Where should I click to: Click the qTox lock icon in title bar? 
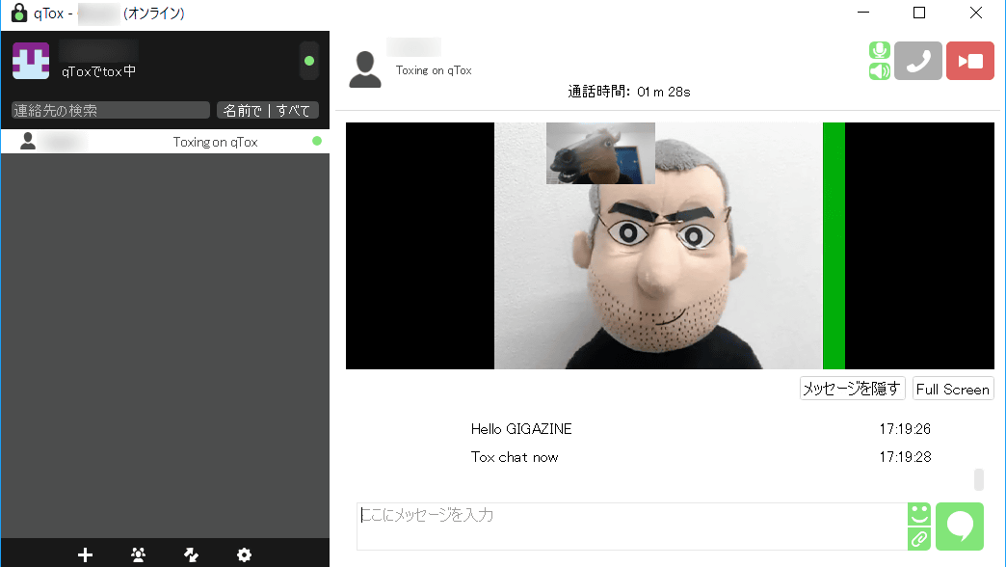tap(19, 13)
